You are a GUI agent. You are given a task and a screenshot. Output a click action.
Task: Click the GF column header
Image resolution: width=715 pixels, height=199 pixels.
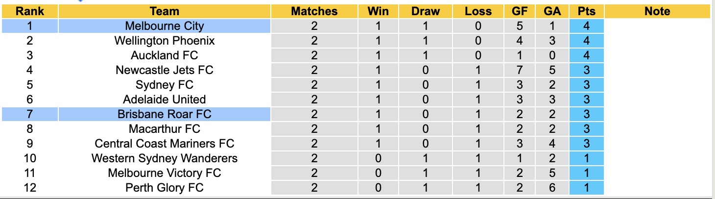[x=520, y=11]
